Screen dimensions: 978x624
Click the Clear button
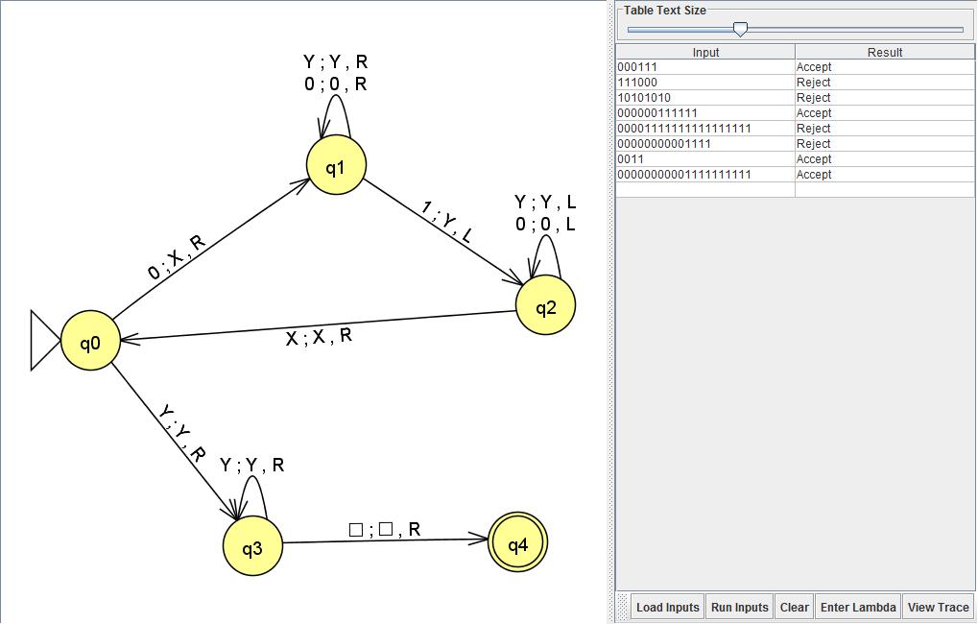point(794,607)
